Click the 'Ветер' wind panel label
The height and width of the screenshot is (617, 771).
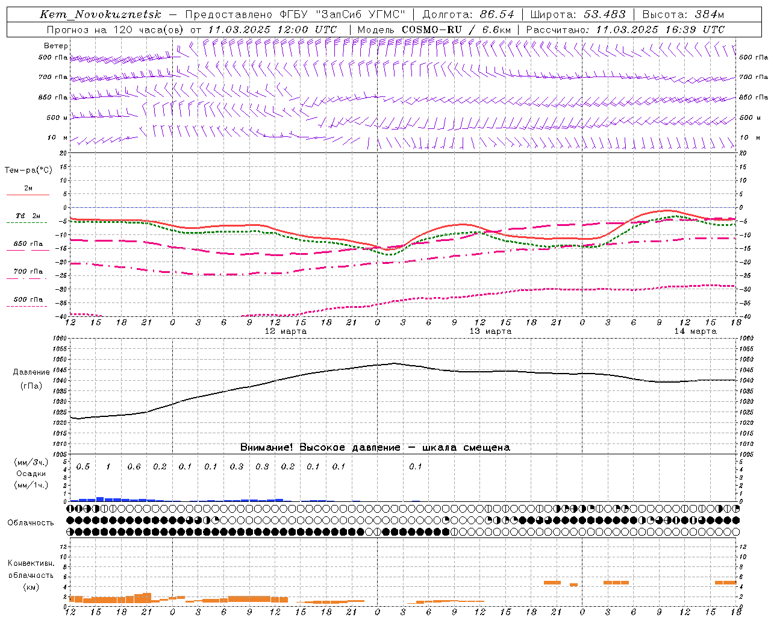point(55,46)
